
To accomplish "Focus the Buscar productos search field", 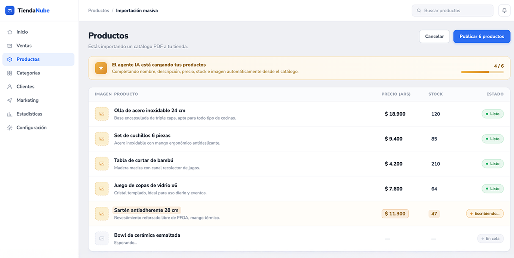I will (452, 10).
